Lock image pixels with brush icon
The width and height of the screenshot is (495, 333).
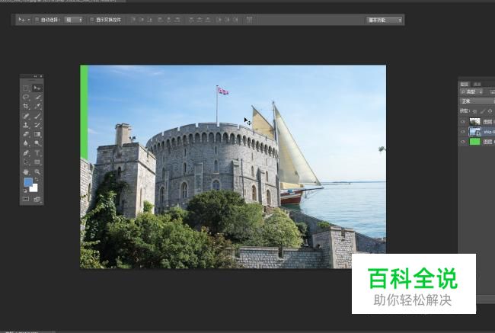pyautogui.click(x=482, y=111)
